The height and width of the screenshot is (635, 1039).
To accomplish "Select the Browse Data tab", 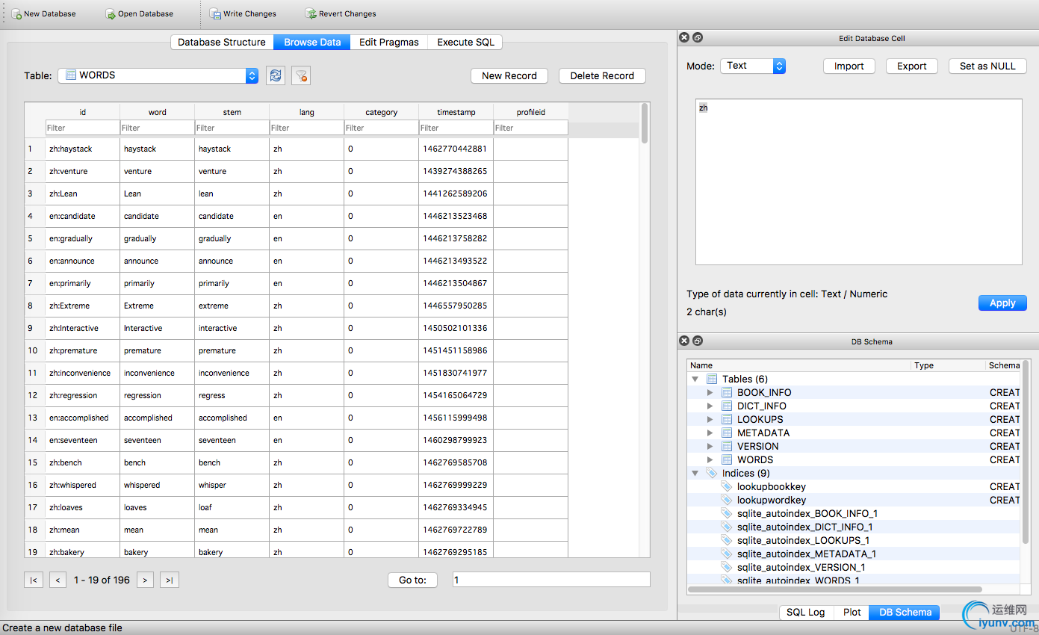I will 312,43.
